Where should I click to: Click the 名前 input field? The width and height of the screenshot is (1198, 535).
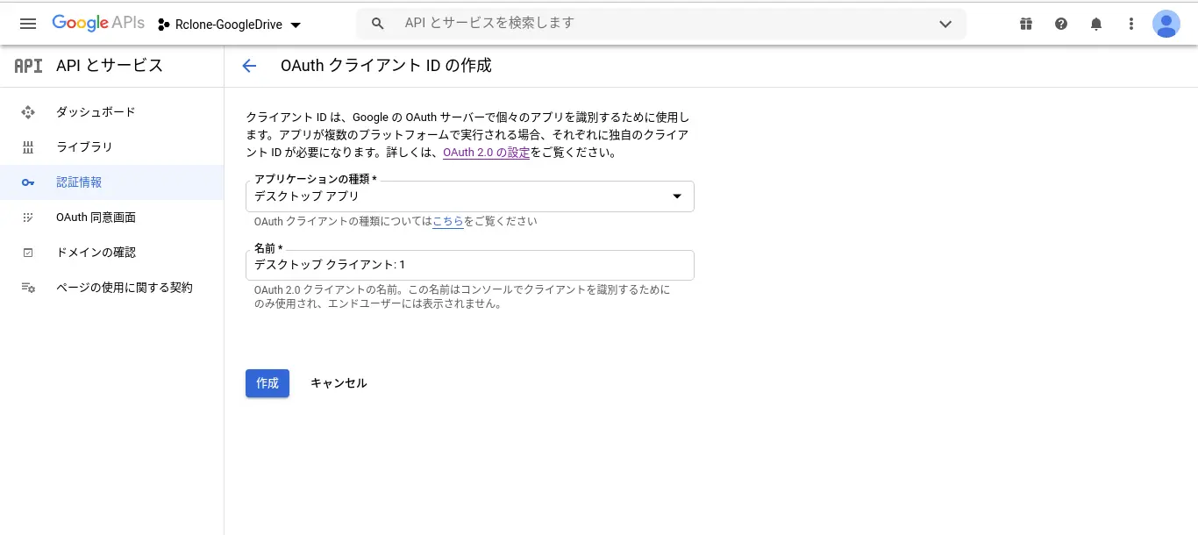tap(470, 265)
